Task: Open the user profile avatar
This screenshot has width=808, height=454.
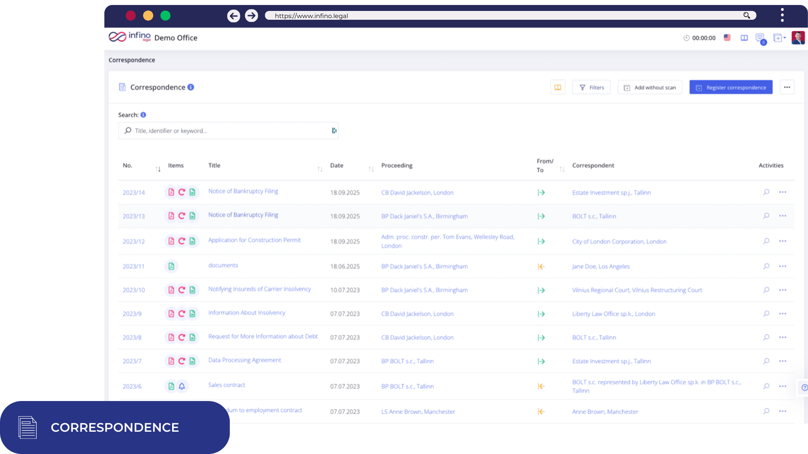Action: point(798,37)
